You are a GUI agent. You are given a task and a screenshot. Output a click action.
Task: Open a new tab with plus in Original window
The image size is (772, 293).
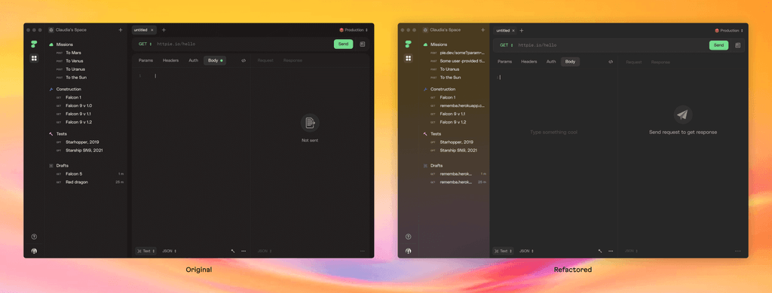pos(164,30)
